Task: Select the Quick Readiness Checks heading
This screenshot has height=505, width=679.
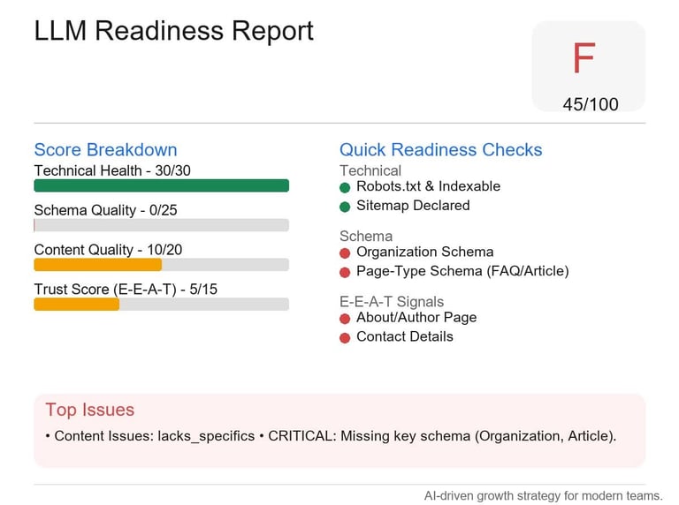Action: tap(441, 149)
